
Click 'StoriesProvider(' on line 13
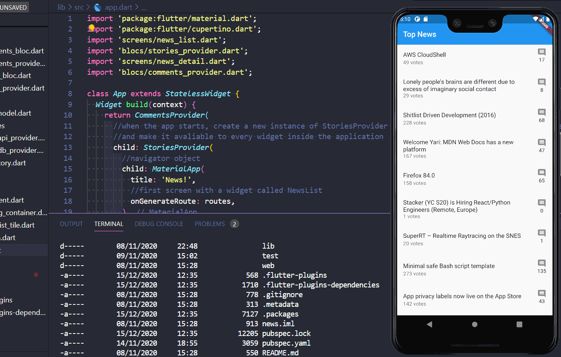pos(178,147)
